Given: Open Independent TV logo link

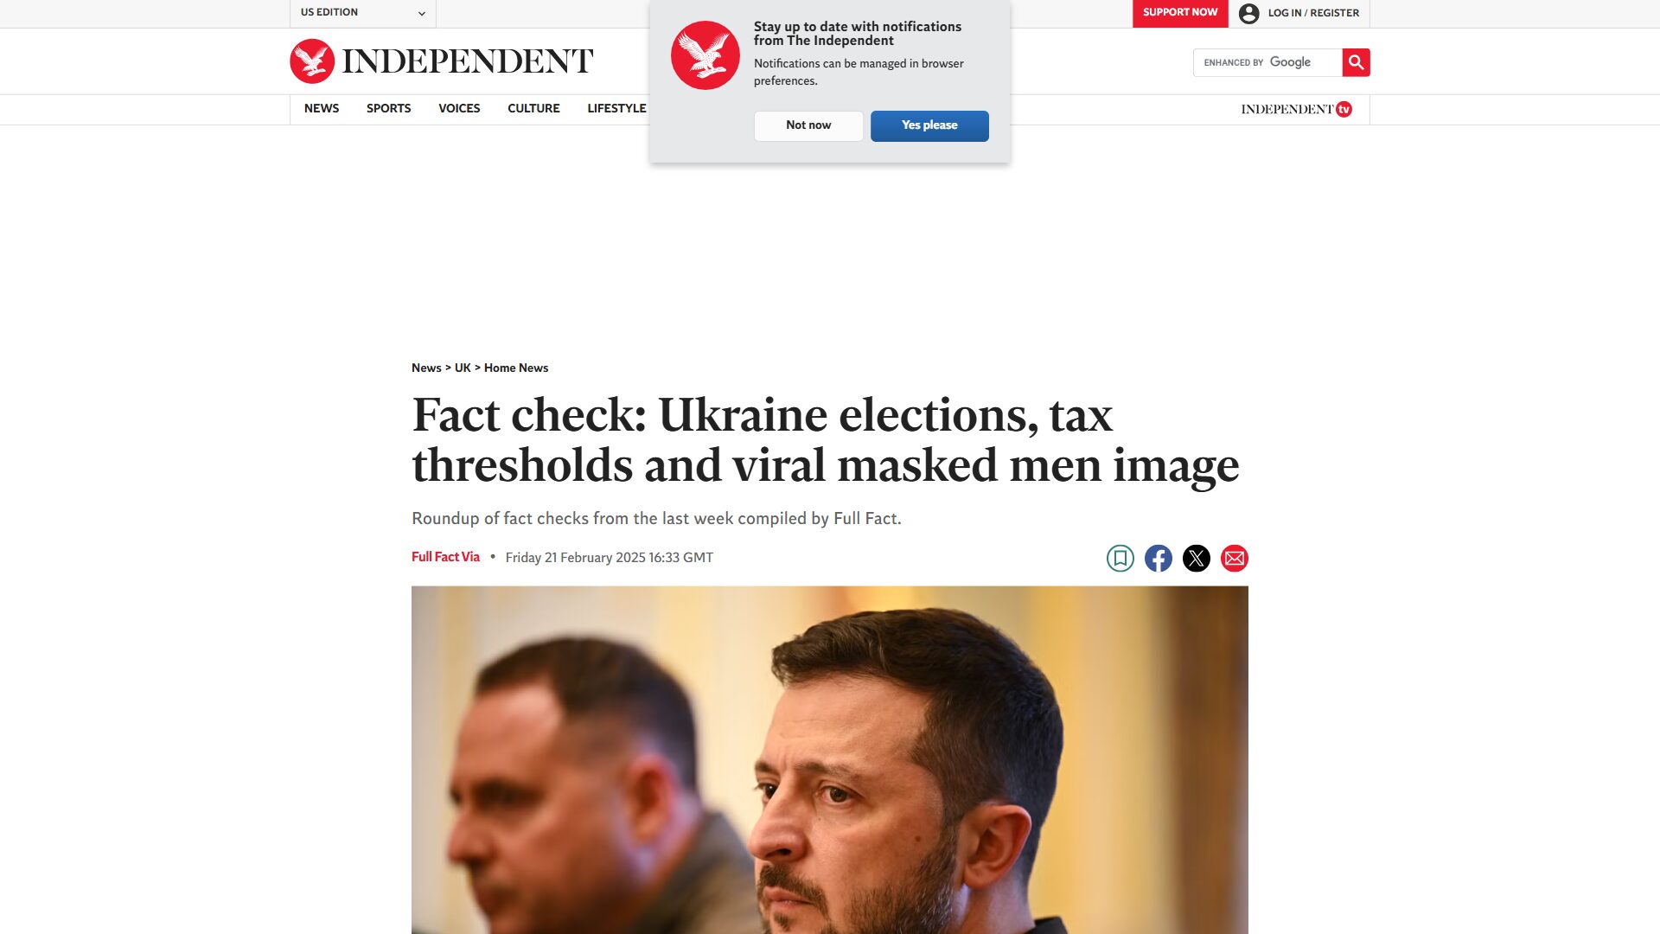Looking at the screenshot, I should point(1296,109).
